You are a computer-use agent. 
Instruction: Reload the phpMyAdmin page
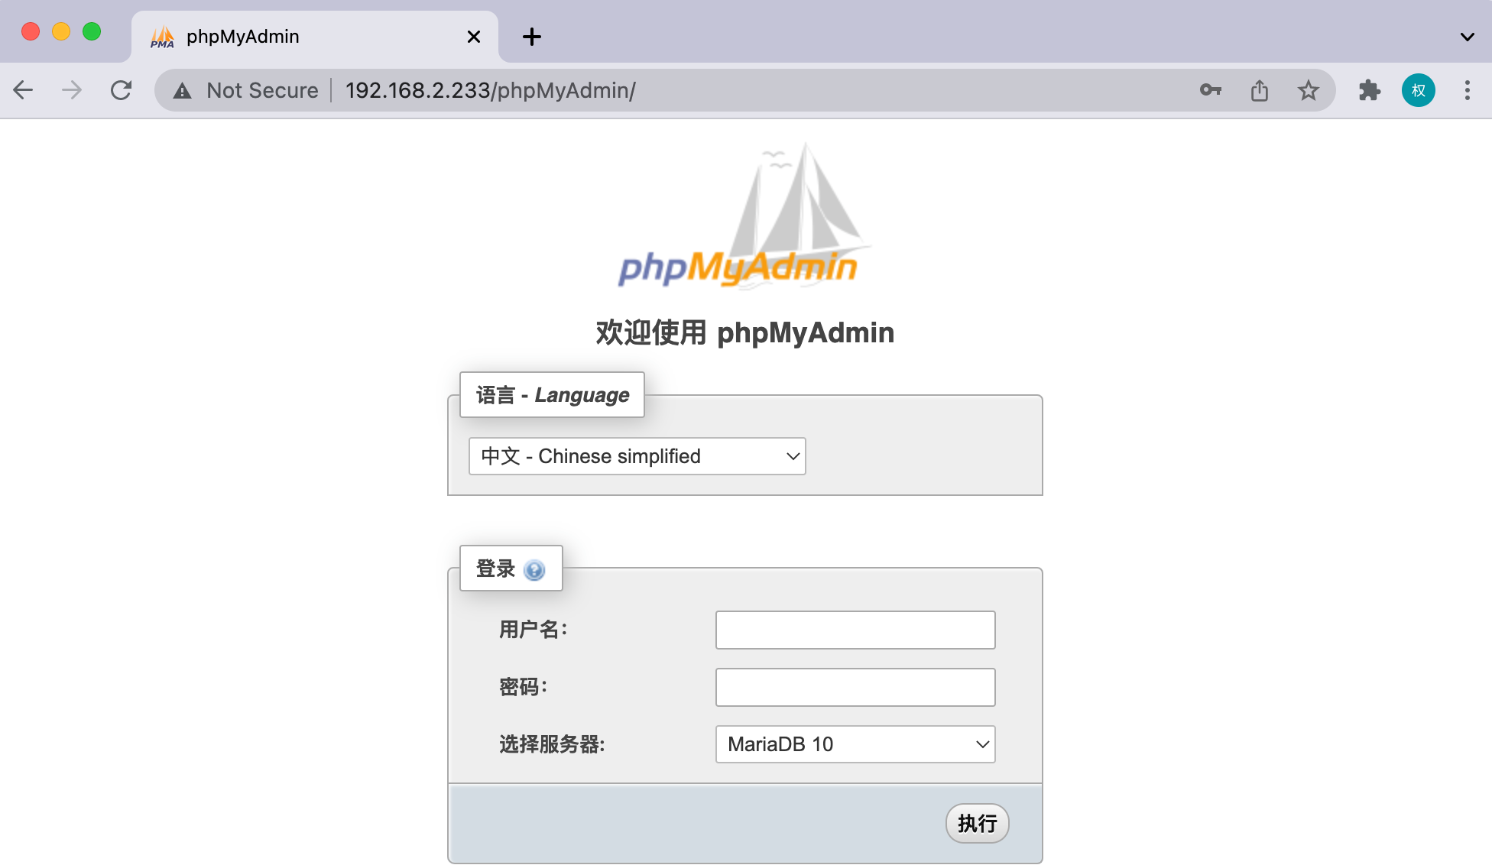click(x=121, y=90)
